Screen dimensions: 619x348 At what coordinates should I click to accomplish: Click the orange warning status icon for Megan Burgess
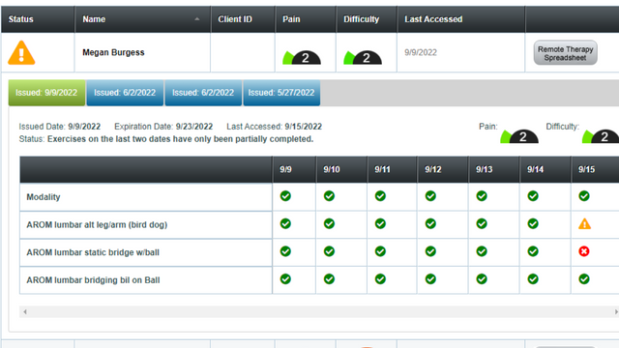click(21, 52)
